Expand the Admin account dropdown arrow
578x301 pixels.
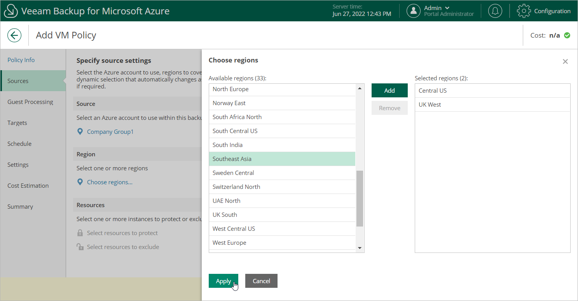pyautogui.click(x=447, y=8)
